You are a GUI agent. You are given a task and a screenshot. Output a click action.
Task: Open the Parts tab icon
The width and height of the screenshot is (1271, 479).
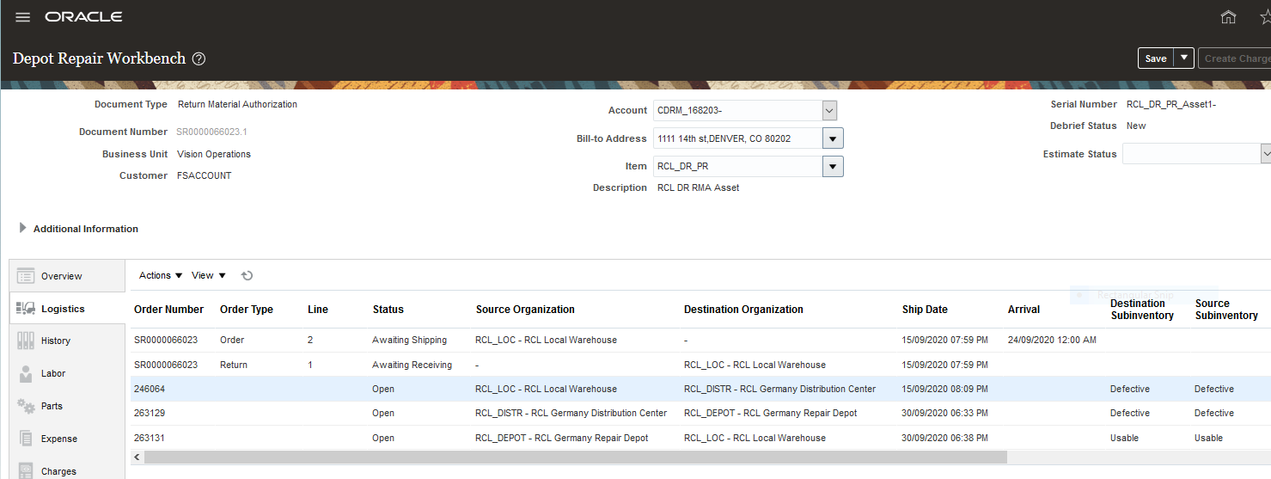pyautogui.click(x=25, y=406)
